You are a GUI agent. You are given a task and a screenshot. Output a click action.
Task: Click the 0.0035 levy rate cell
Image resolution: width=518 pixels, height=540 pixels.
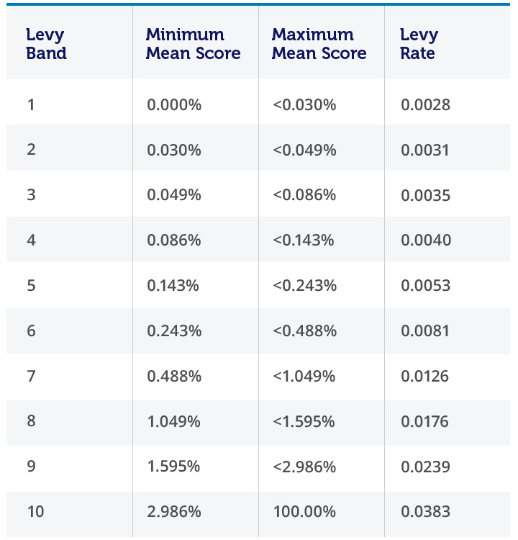(425, 196)
